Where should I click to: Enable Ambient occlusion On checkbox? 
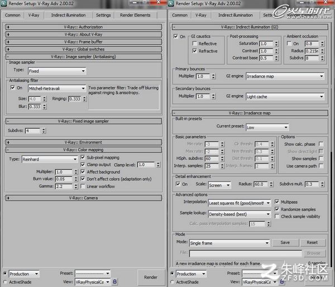pos(289,44)
